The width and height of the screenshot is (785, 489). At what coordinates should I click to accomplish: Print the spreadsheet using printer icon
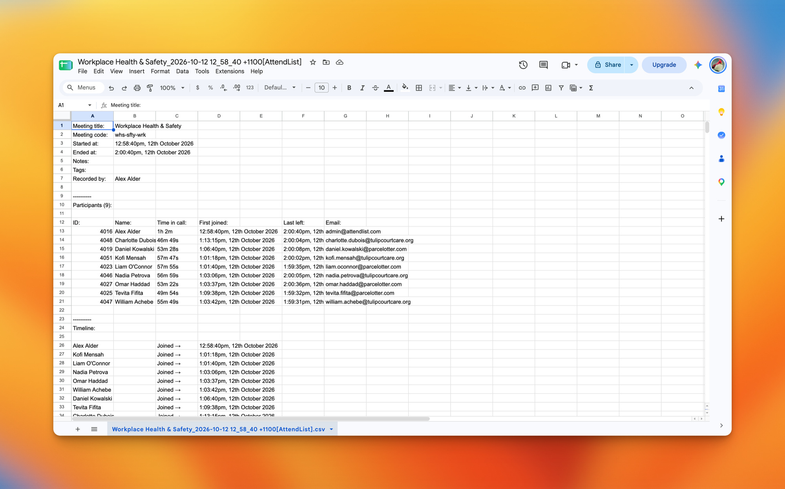137,88
